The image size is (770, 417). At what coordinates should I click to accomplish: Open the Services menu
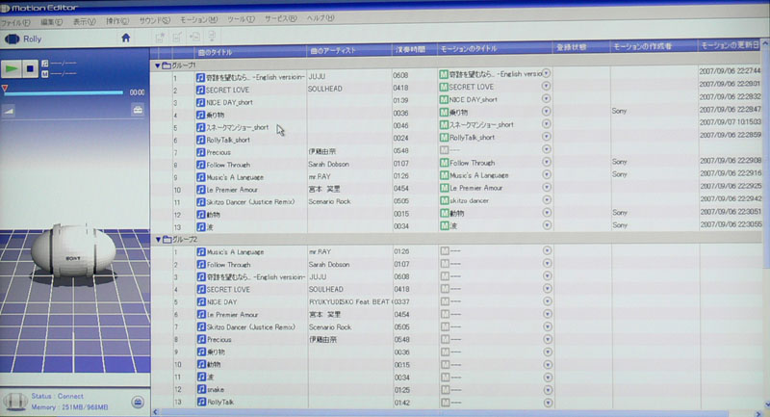coord(281,18)
